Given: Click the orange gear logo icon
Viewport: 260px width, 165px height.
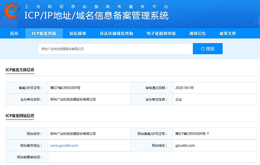Looking at the screenshot, I should (11, 13).
